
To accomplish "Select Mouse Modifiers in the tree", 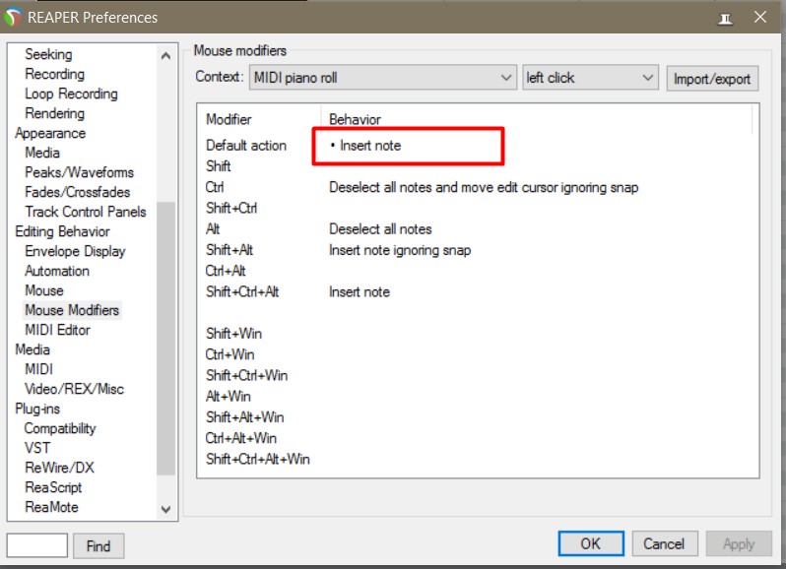I will (72, 310).
